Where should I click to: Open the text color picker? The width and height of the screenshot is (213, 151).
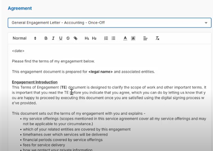(x=125, y=38)
